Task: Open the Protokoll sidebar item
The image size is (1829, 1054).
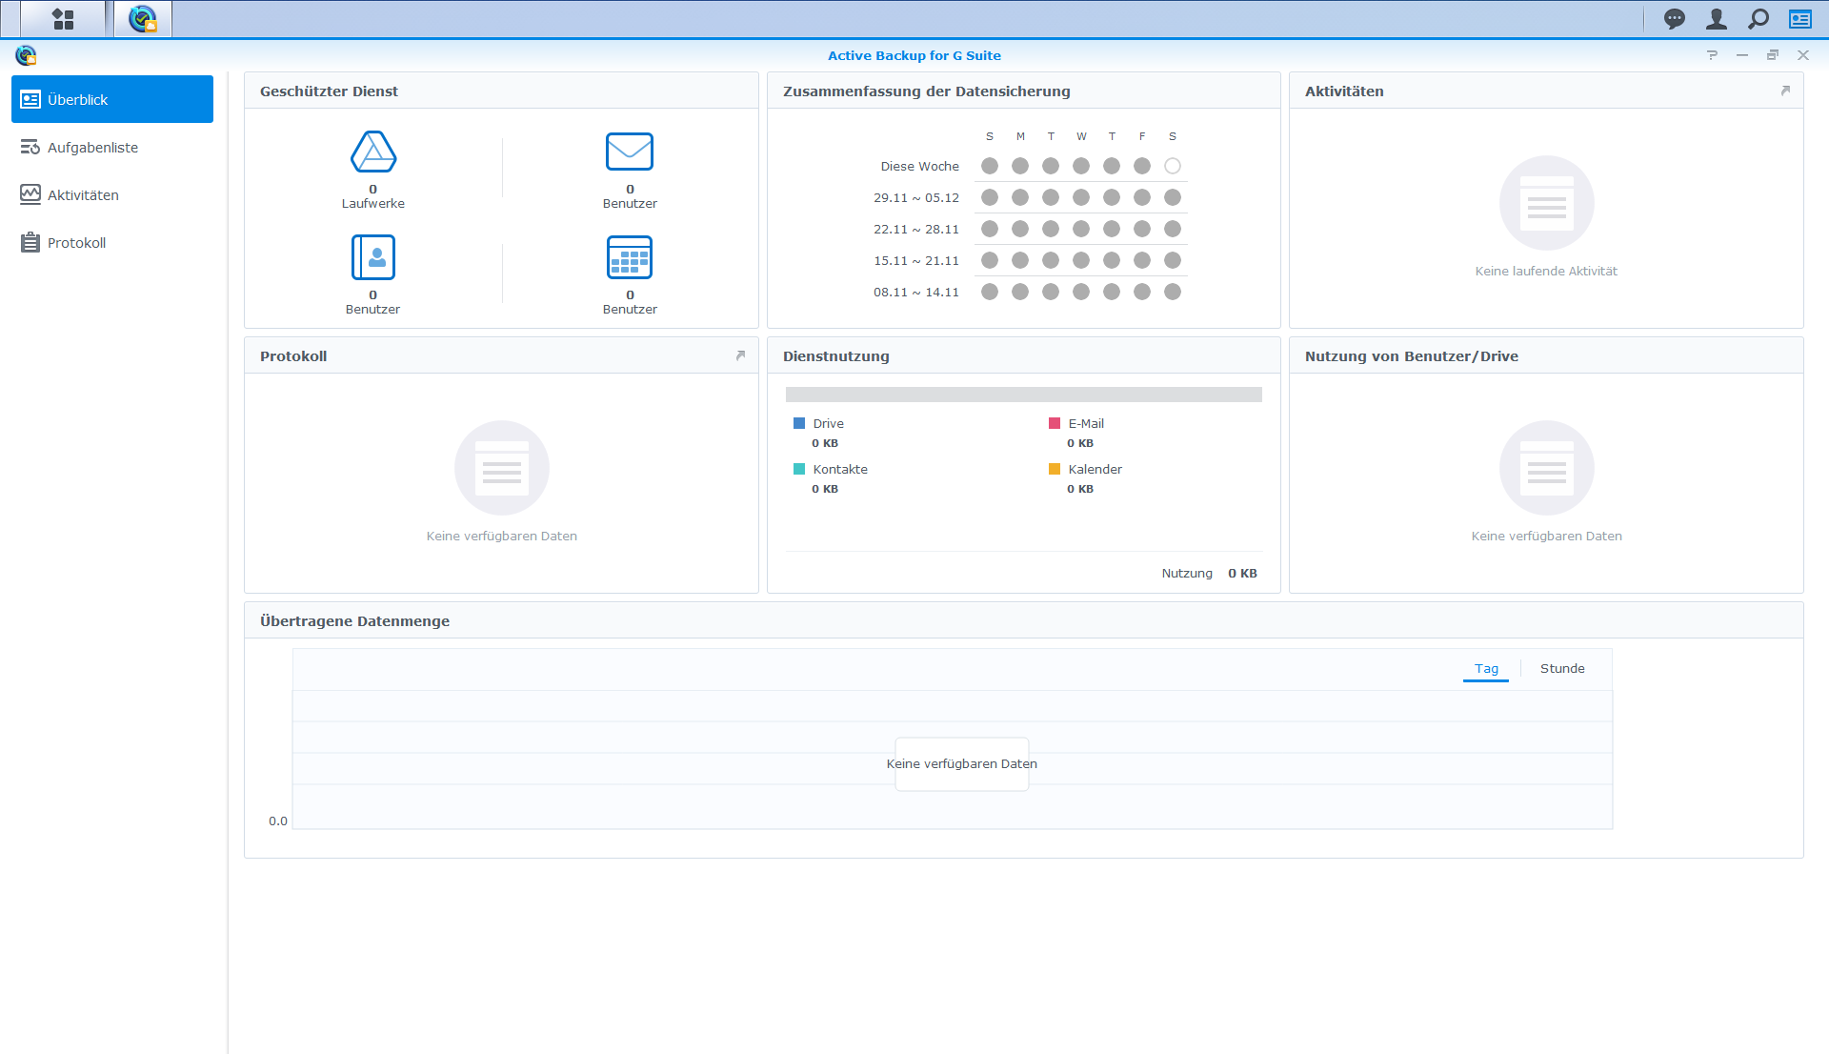Action: pos(76,243)
